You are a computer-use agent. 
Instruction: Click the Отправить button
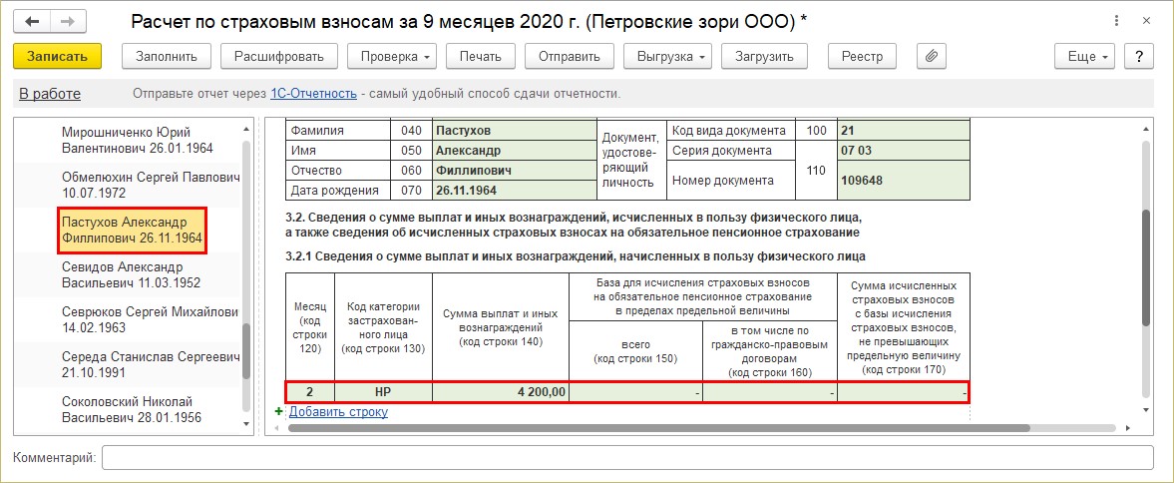pos(569,56)
